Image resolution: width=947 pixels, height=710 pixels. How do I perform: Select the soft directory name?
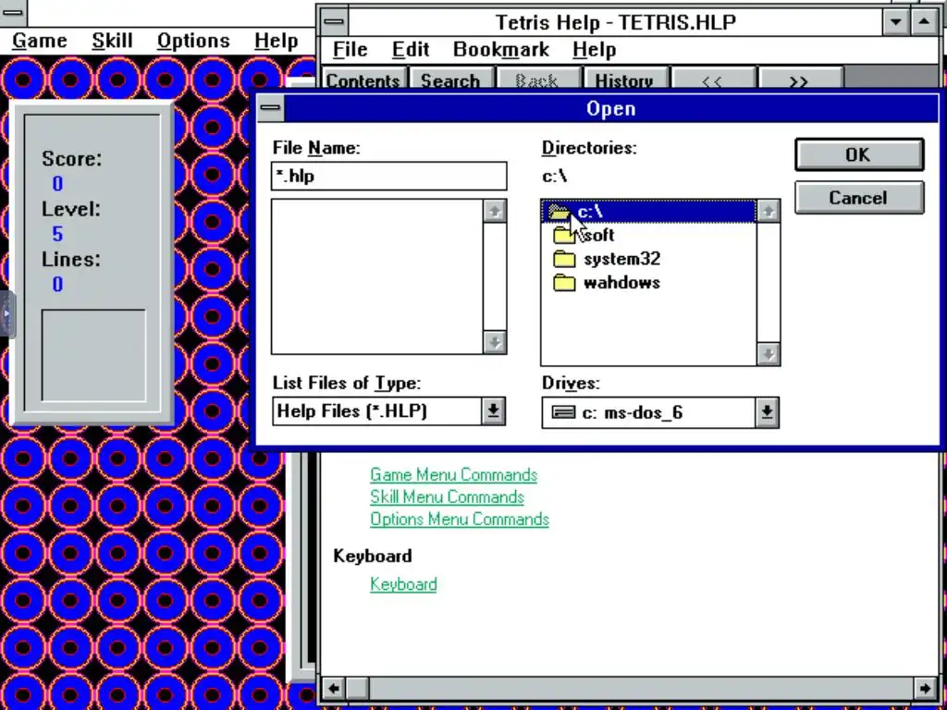[598, 235]
